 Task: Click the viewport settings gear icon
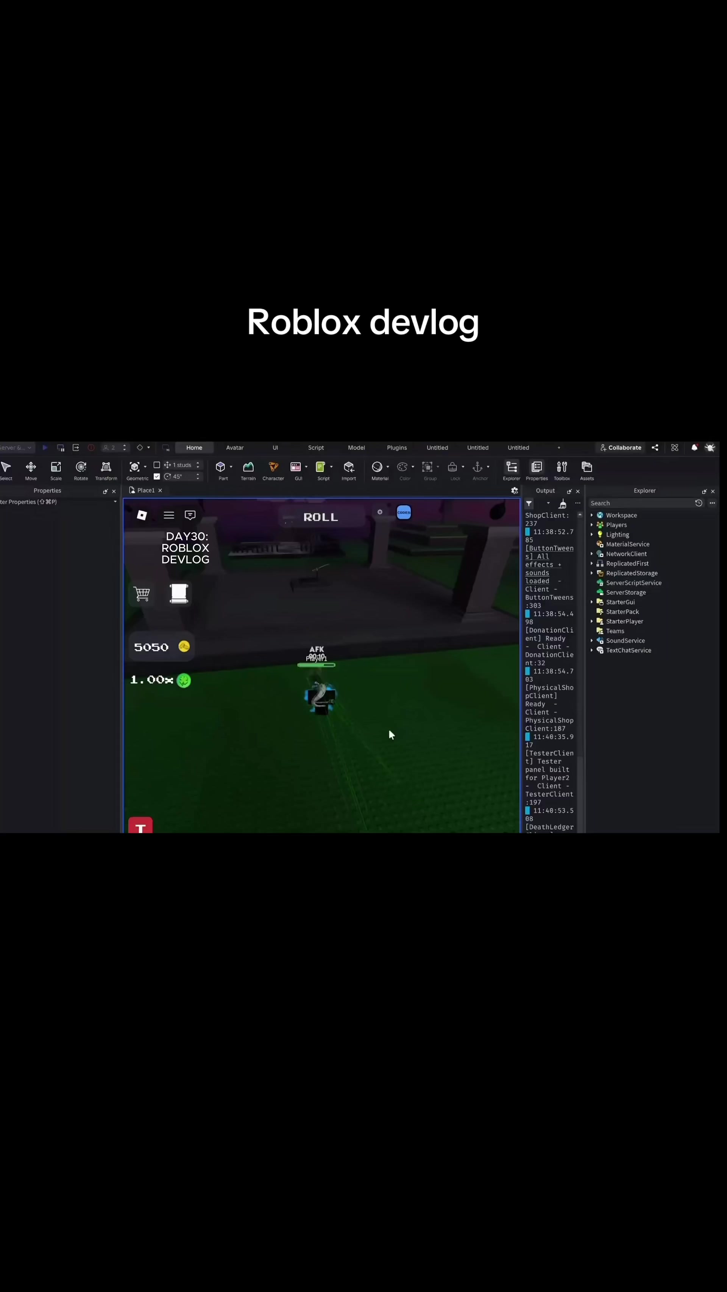click(x=515, y=490)
